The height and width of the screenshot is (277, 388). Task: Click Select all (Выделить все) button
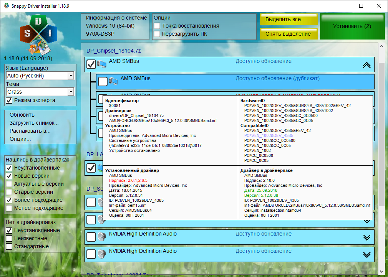pyautogui.click(x=289, y=19)
